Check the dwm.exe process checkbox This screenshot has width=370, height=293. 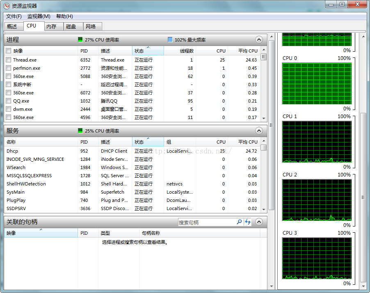[x=9, y=109]
